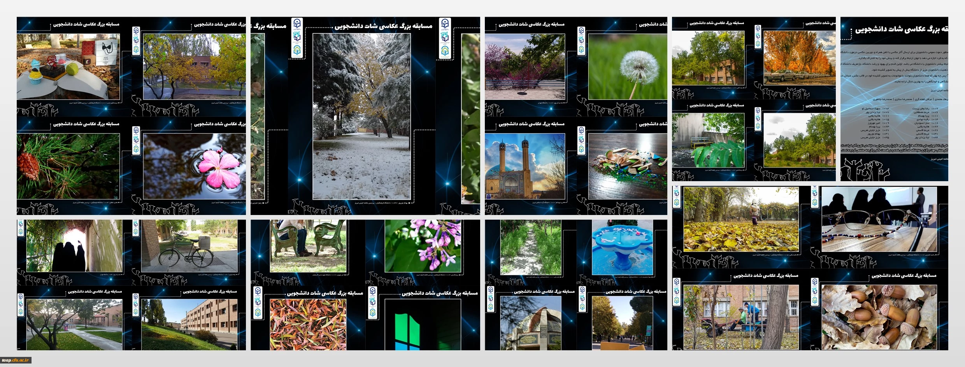Click the women silhouettes in tunnel photo
Screen dimensions: 965x367
74,246
